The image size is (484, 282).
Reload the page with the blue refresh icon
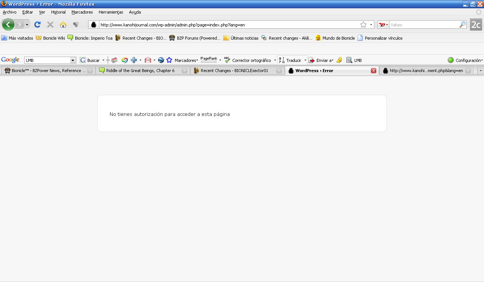click(37, 25)
